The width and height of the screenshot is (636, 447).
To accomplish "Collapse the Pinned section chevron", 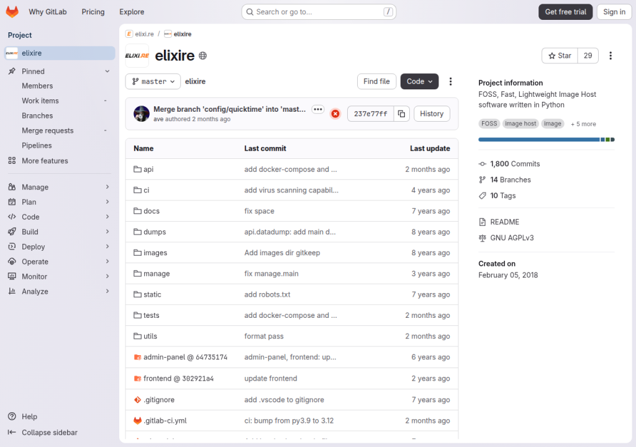I will click(x=107, y=71).
